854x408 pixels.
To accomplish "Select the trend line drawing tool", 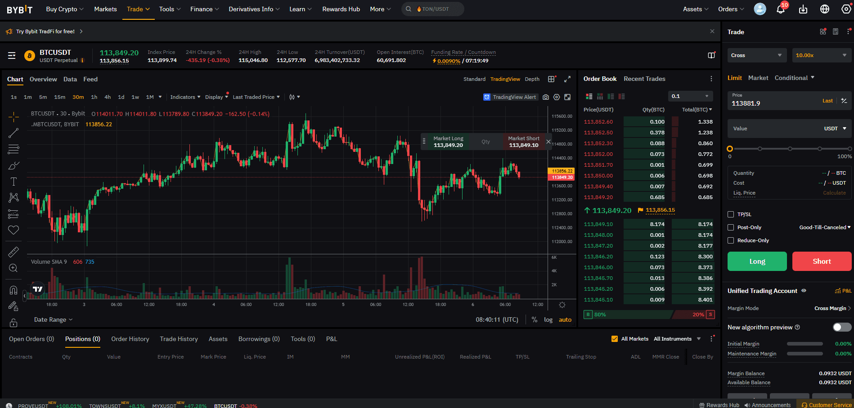I will point(13,133).
